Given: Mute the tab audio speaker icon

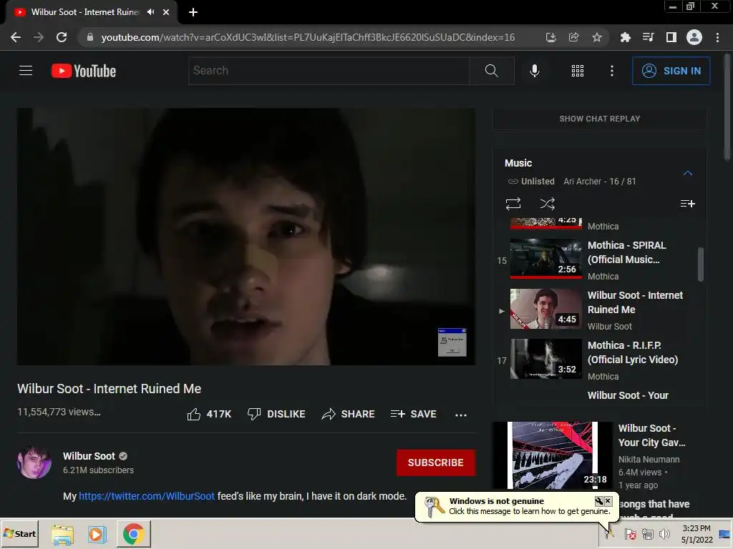Looking at the screenshot, I should point(150,12).
